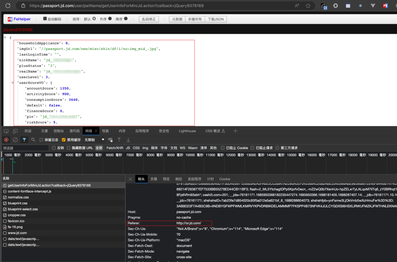Toggle device emulation icon in DevTools

pos(15,131)
